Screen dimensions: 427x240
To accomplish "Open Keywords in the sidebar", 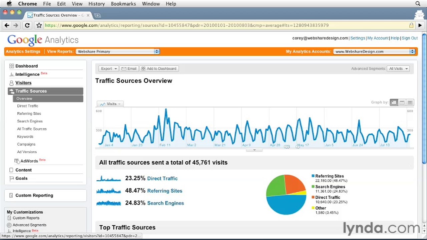I will tap(25, 137).
